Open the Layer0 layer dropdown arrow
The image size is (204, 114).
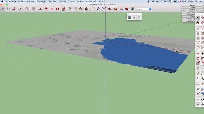(150, 9)
